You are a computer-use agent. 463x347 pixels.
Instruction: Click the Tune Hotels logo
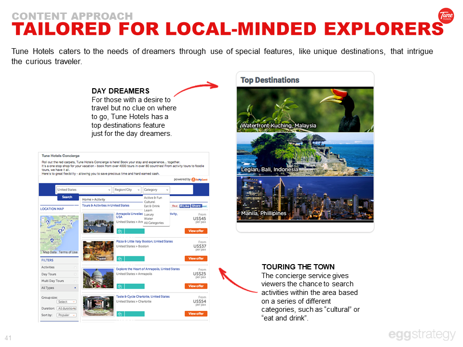pyautogui.click(x=446, y=15)
